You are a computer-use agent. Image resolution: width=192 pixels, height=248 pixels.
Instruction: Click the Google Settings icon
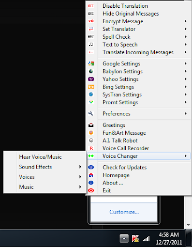pos(91,63)
